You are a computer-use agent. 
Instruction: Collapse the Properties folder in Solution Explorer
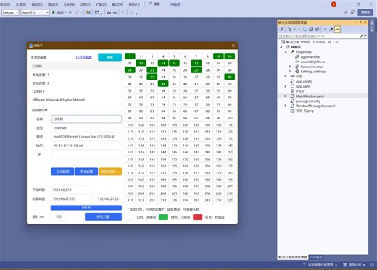[286, 52]
